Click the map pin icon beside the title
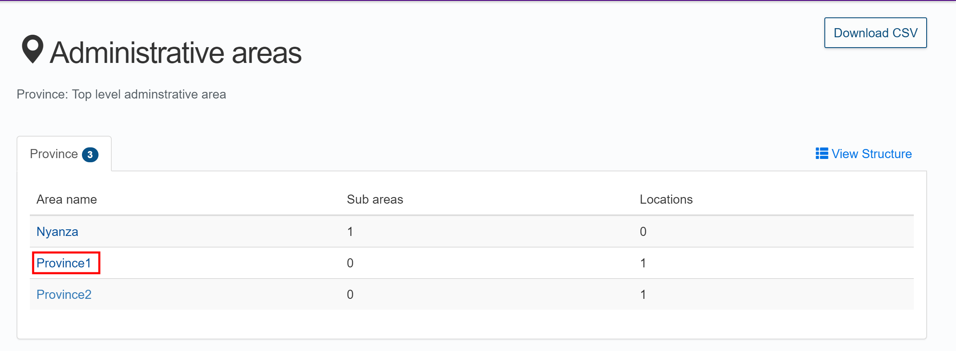This screenshot has height=351, width=956. [x=32, y=49]
